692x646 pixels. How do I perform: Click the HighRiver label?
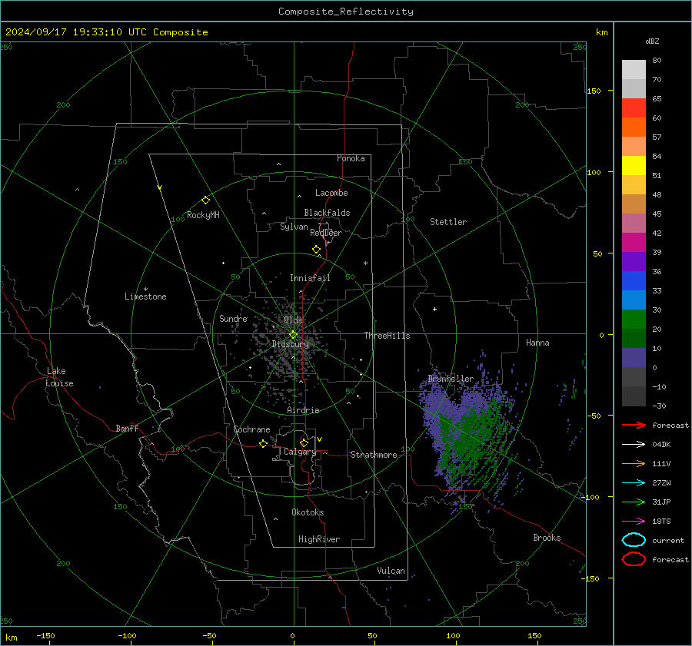[x=319, y=539]
